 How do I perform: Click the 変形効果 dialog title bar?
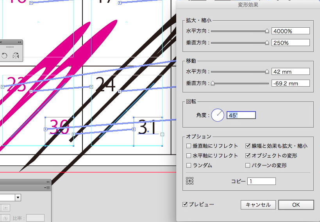[248, 5]
